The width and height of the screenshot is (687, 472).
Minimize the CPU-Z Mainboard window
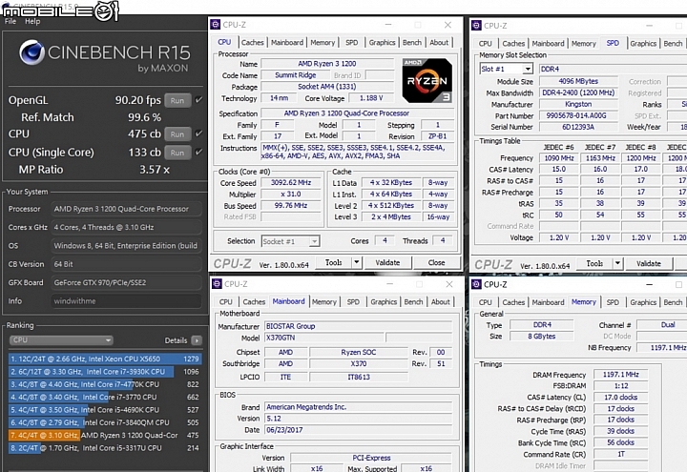point(389,284)
